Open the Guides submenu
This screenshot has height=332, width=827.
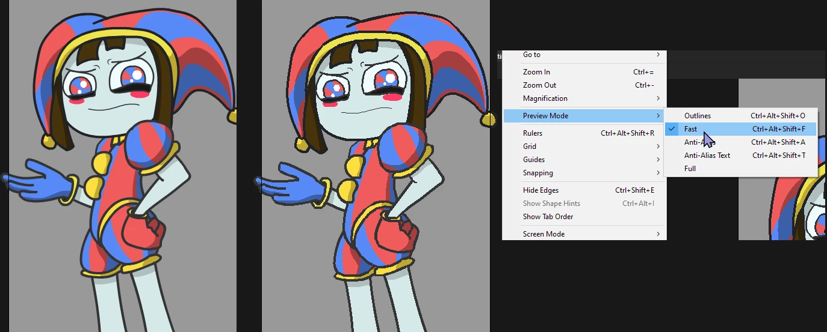[584, 160]
